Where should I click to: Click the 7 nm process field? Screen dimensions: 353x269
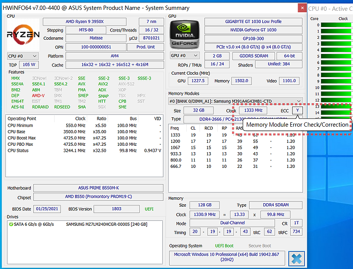click(151, 22)
